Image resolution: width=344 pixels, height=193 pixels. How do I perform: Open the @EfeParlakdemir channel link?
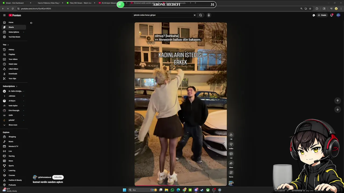pyautogui.click(x=45, y=177)
